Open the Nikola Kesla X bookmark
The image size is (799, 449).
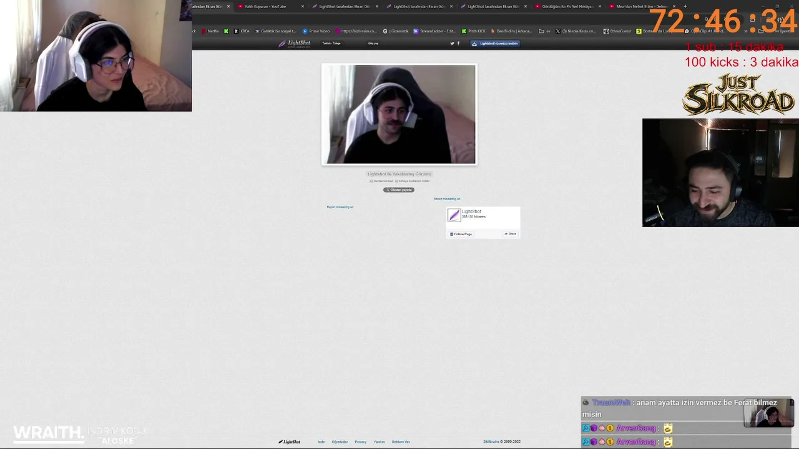coord(576,31)
